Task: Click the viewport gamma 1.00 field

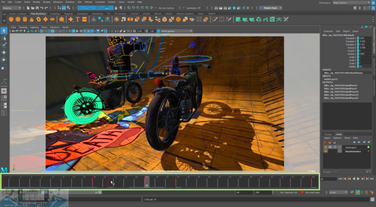Action: click(152, 31)
